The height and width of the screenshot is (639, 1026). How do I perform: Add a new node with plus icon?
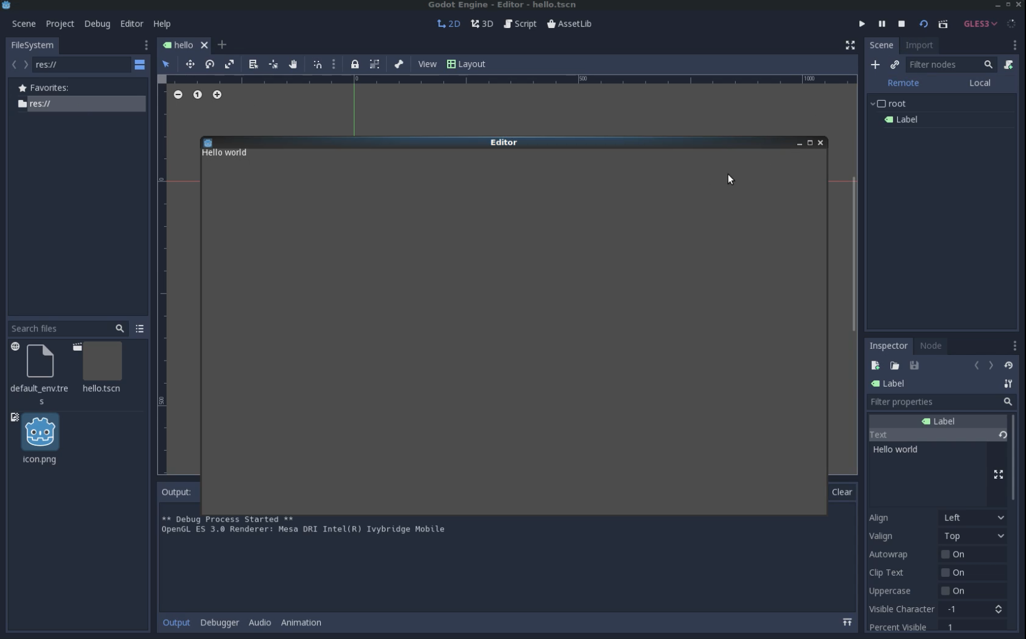click(876, 65)
